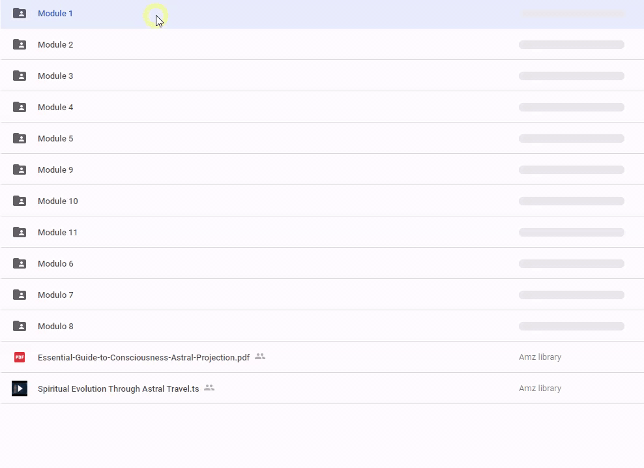Image resolution: width=644 pixels, height=468 pixels.
Task: Click the video thumbnail for the .ts file
Action: pyautogui.click(x=20, y=388)
